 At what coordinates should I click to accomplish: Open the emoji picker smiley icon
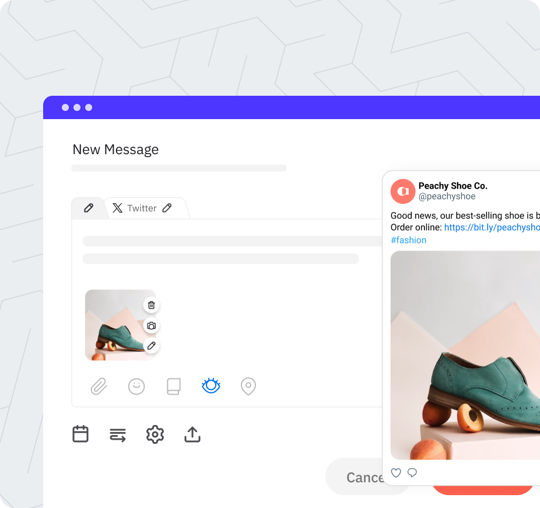pos(136,387)
